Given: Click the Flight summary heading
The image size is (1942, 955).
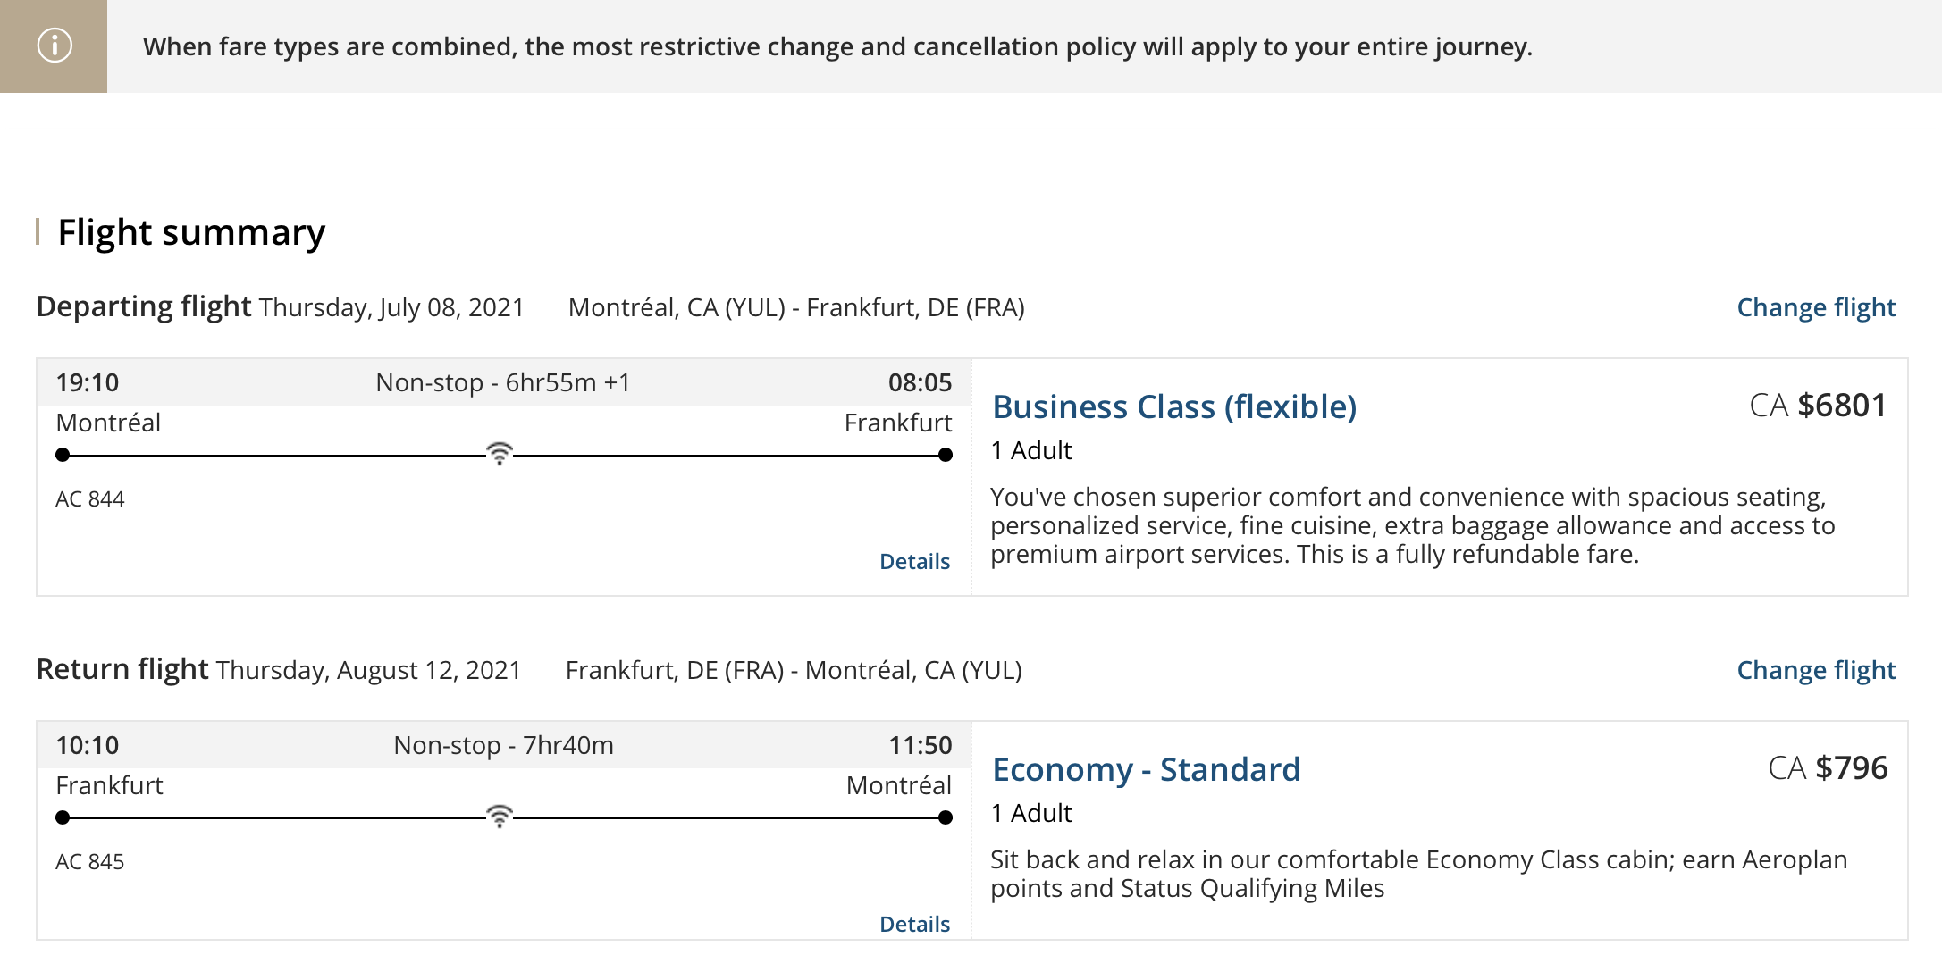Looking at the screenshot, I should tap(191, 232).
